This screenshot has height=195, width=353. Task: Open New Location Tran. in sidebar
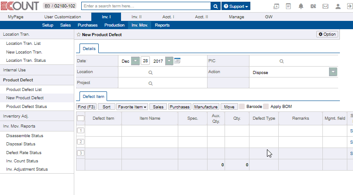(24, 52)
